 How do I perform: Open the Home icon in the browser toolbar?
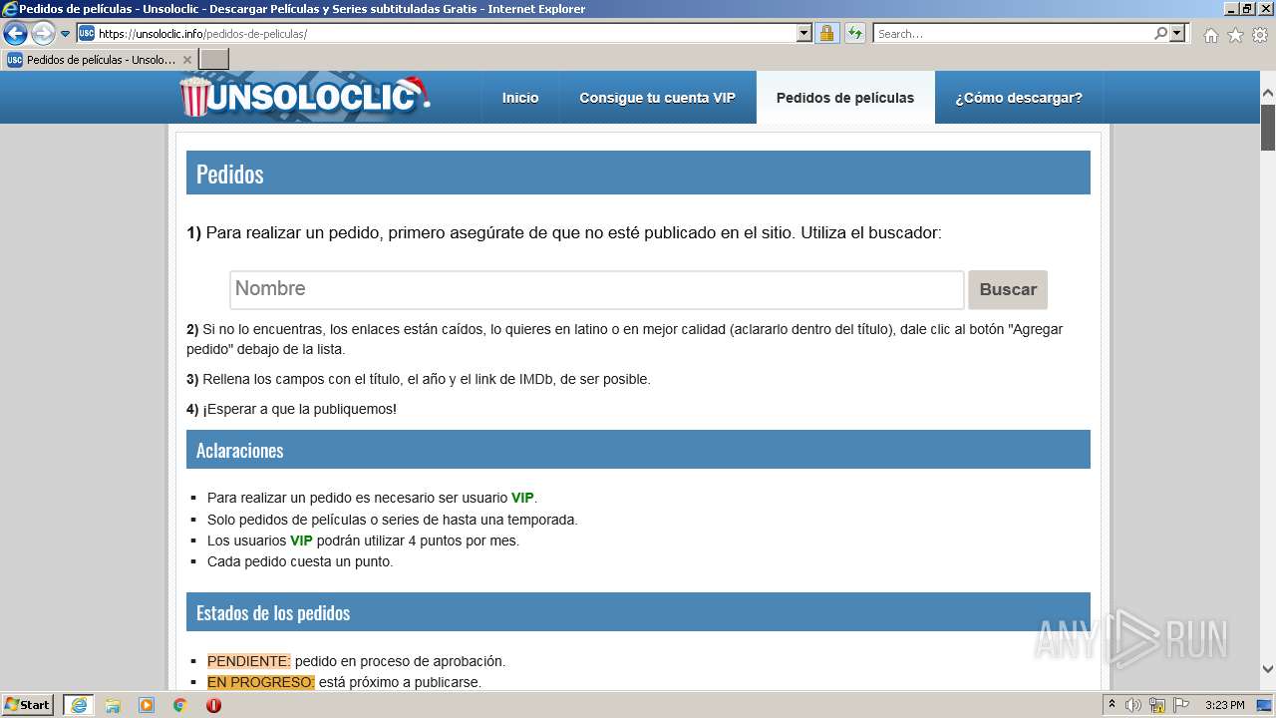coord(1210,35)
